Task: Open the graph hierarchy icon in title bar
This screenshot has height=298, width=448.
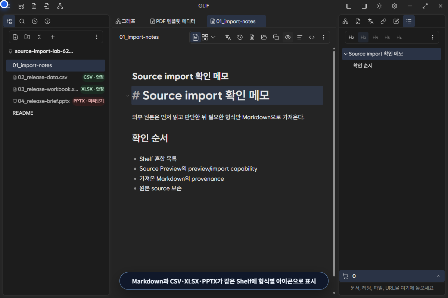Action: click(60, 6)
